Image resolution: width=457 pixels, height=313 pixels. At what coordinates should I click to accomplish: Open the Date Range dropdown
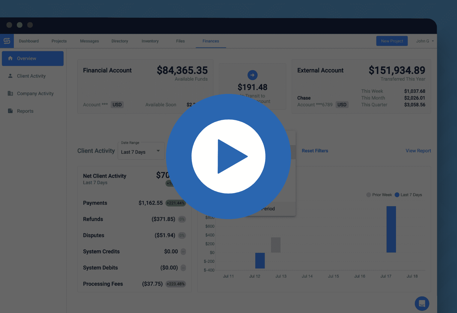(141, 151)
